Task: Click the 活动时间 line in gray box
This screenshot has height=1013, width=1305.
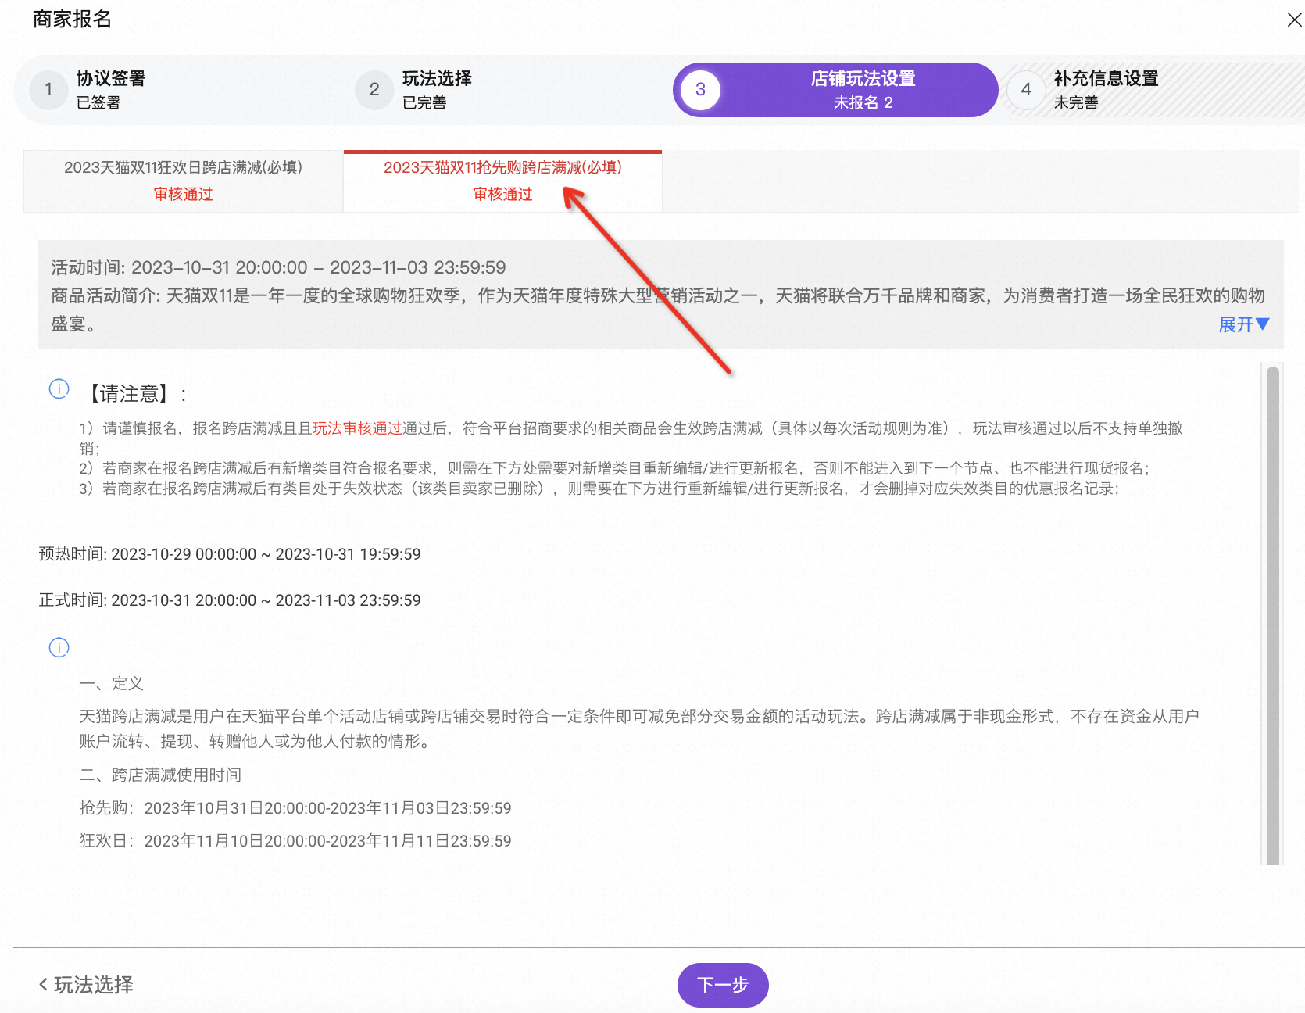Action: 278,267
